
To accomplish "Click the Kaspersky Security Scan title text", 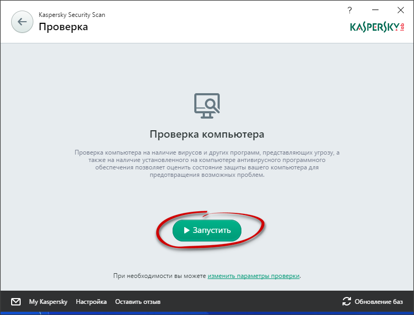I will (x=71, y=15).
